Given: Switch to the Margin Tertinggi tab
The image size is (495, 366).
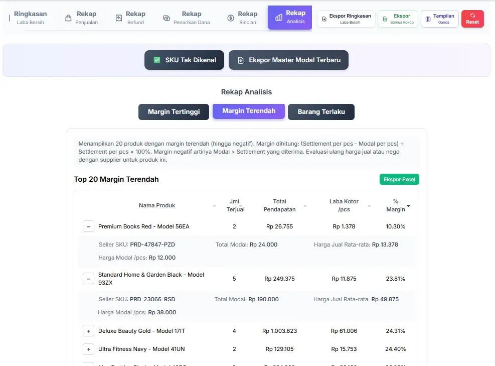Looking at the screenshot, I should [174, 112].
